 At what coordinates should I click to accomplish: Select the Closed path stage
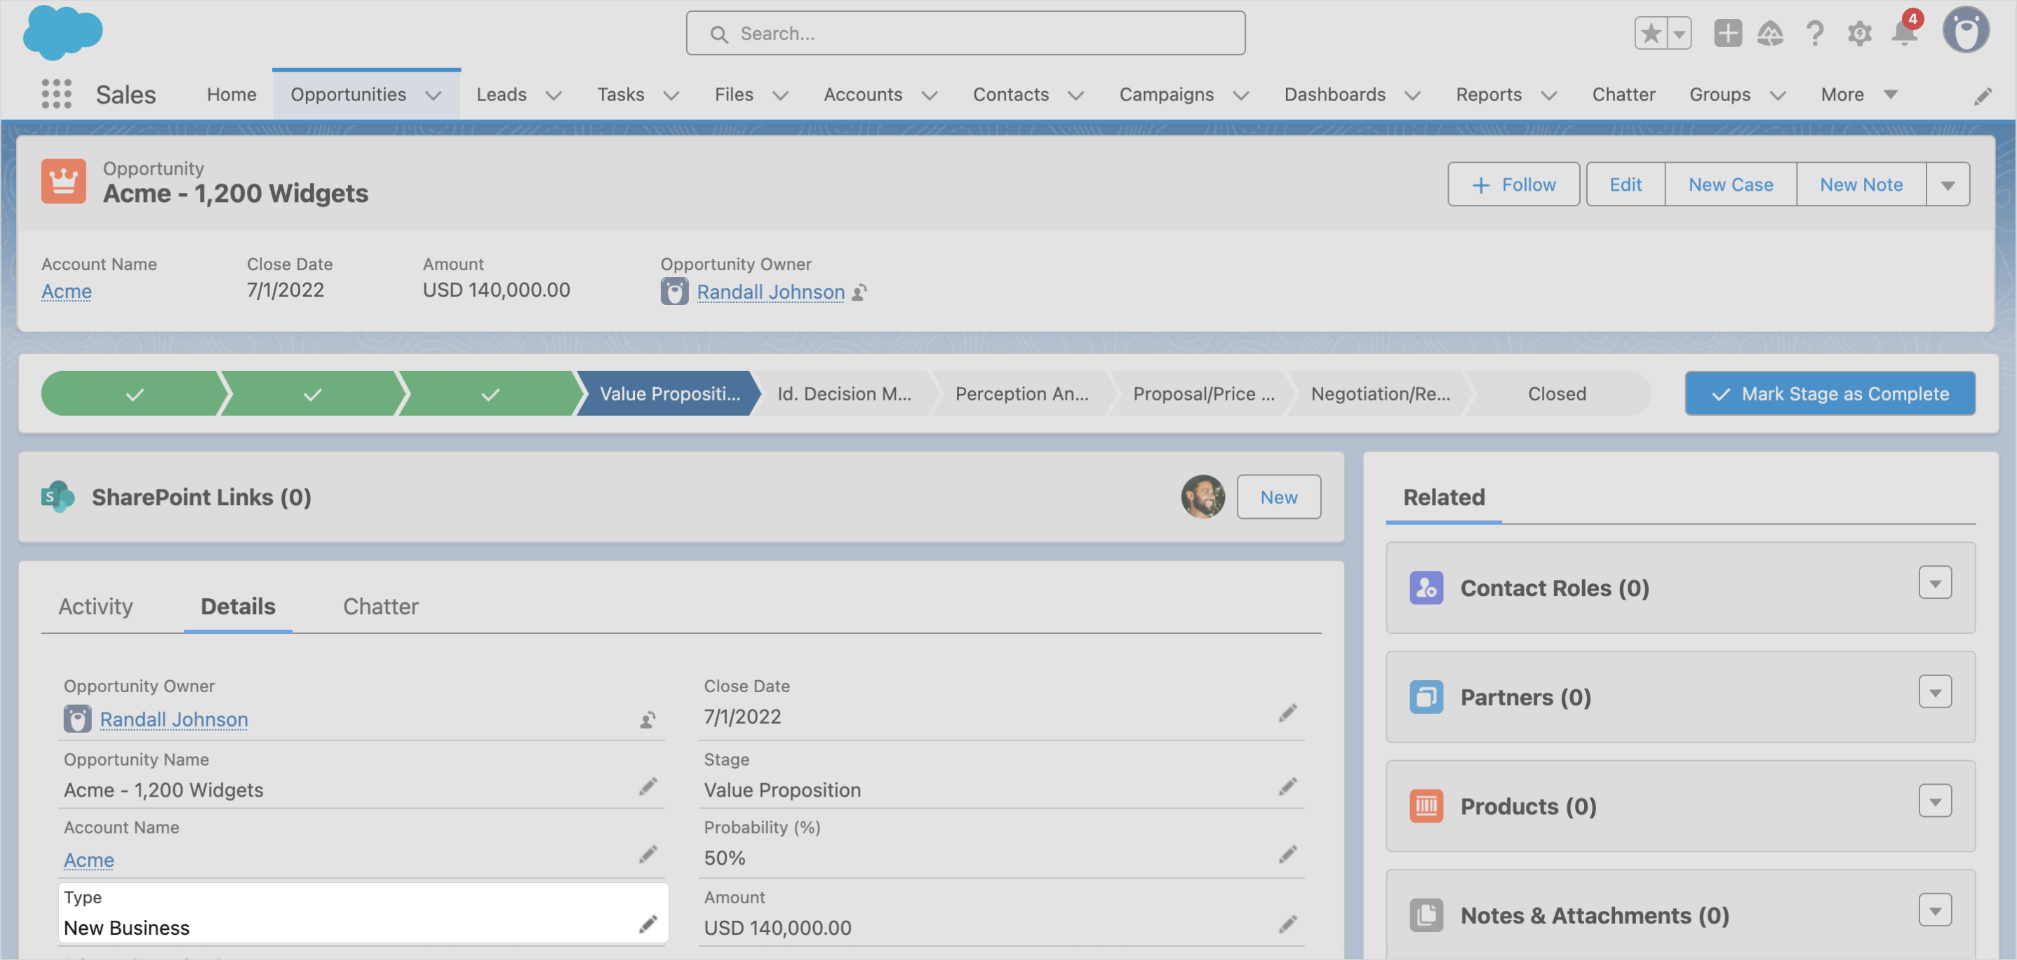tap(1556, 393)
